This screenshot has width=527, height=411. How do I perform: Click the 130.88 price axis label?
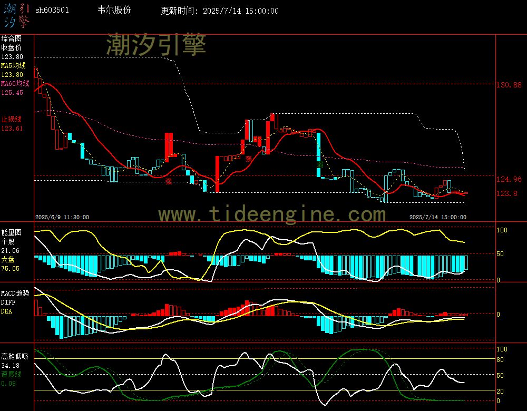509,85
